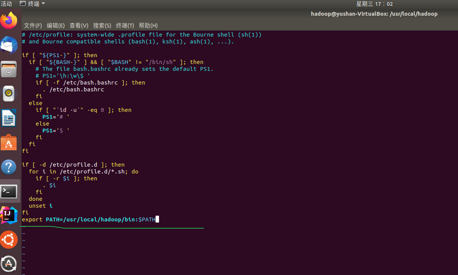Screen dimensions: 458x275
Task: Click the '. /etc/bash.bashrc' line
Action: [73, 90]
